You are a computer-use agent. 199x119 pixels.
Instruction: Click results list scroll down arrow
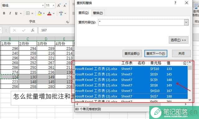pyautogui.click(x=190, y=100)
